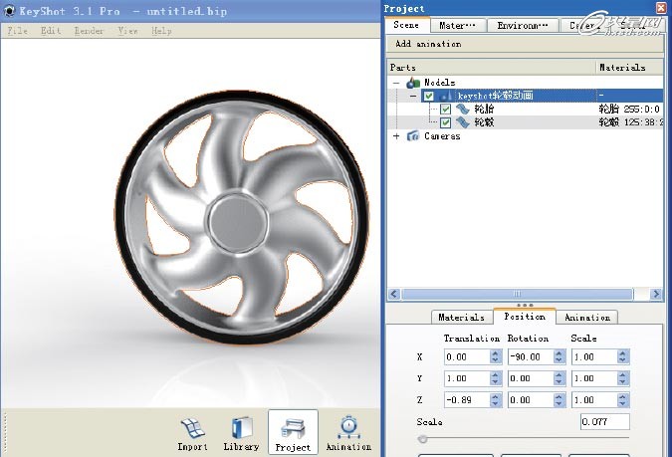Click the Models group icon in tree
The height and width of the screenshot is (457, 672).
[x=413, y=83]
